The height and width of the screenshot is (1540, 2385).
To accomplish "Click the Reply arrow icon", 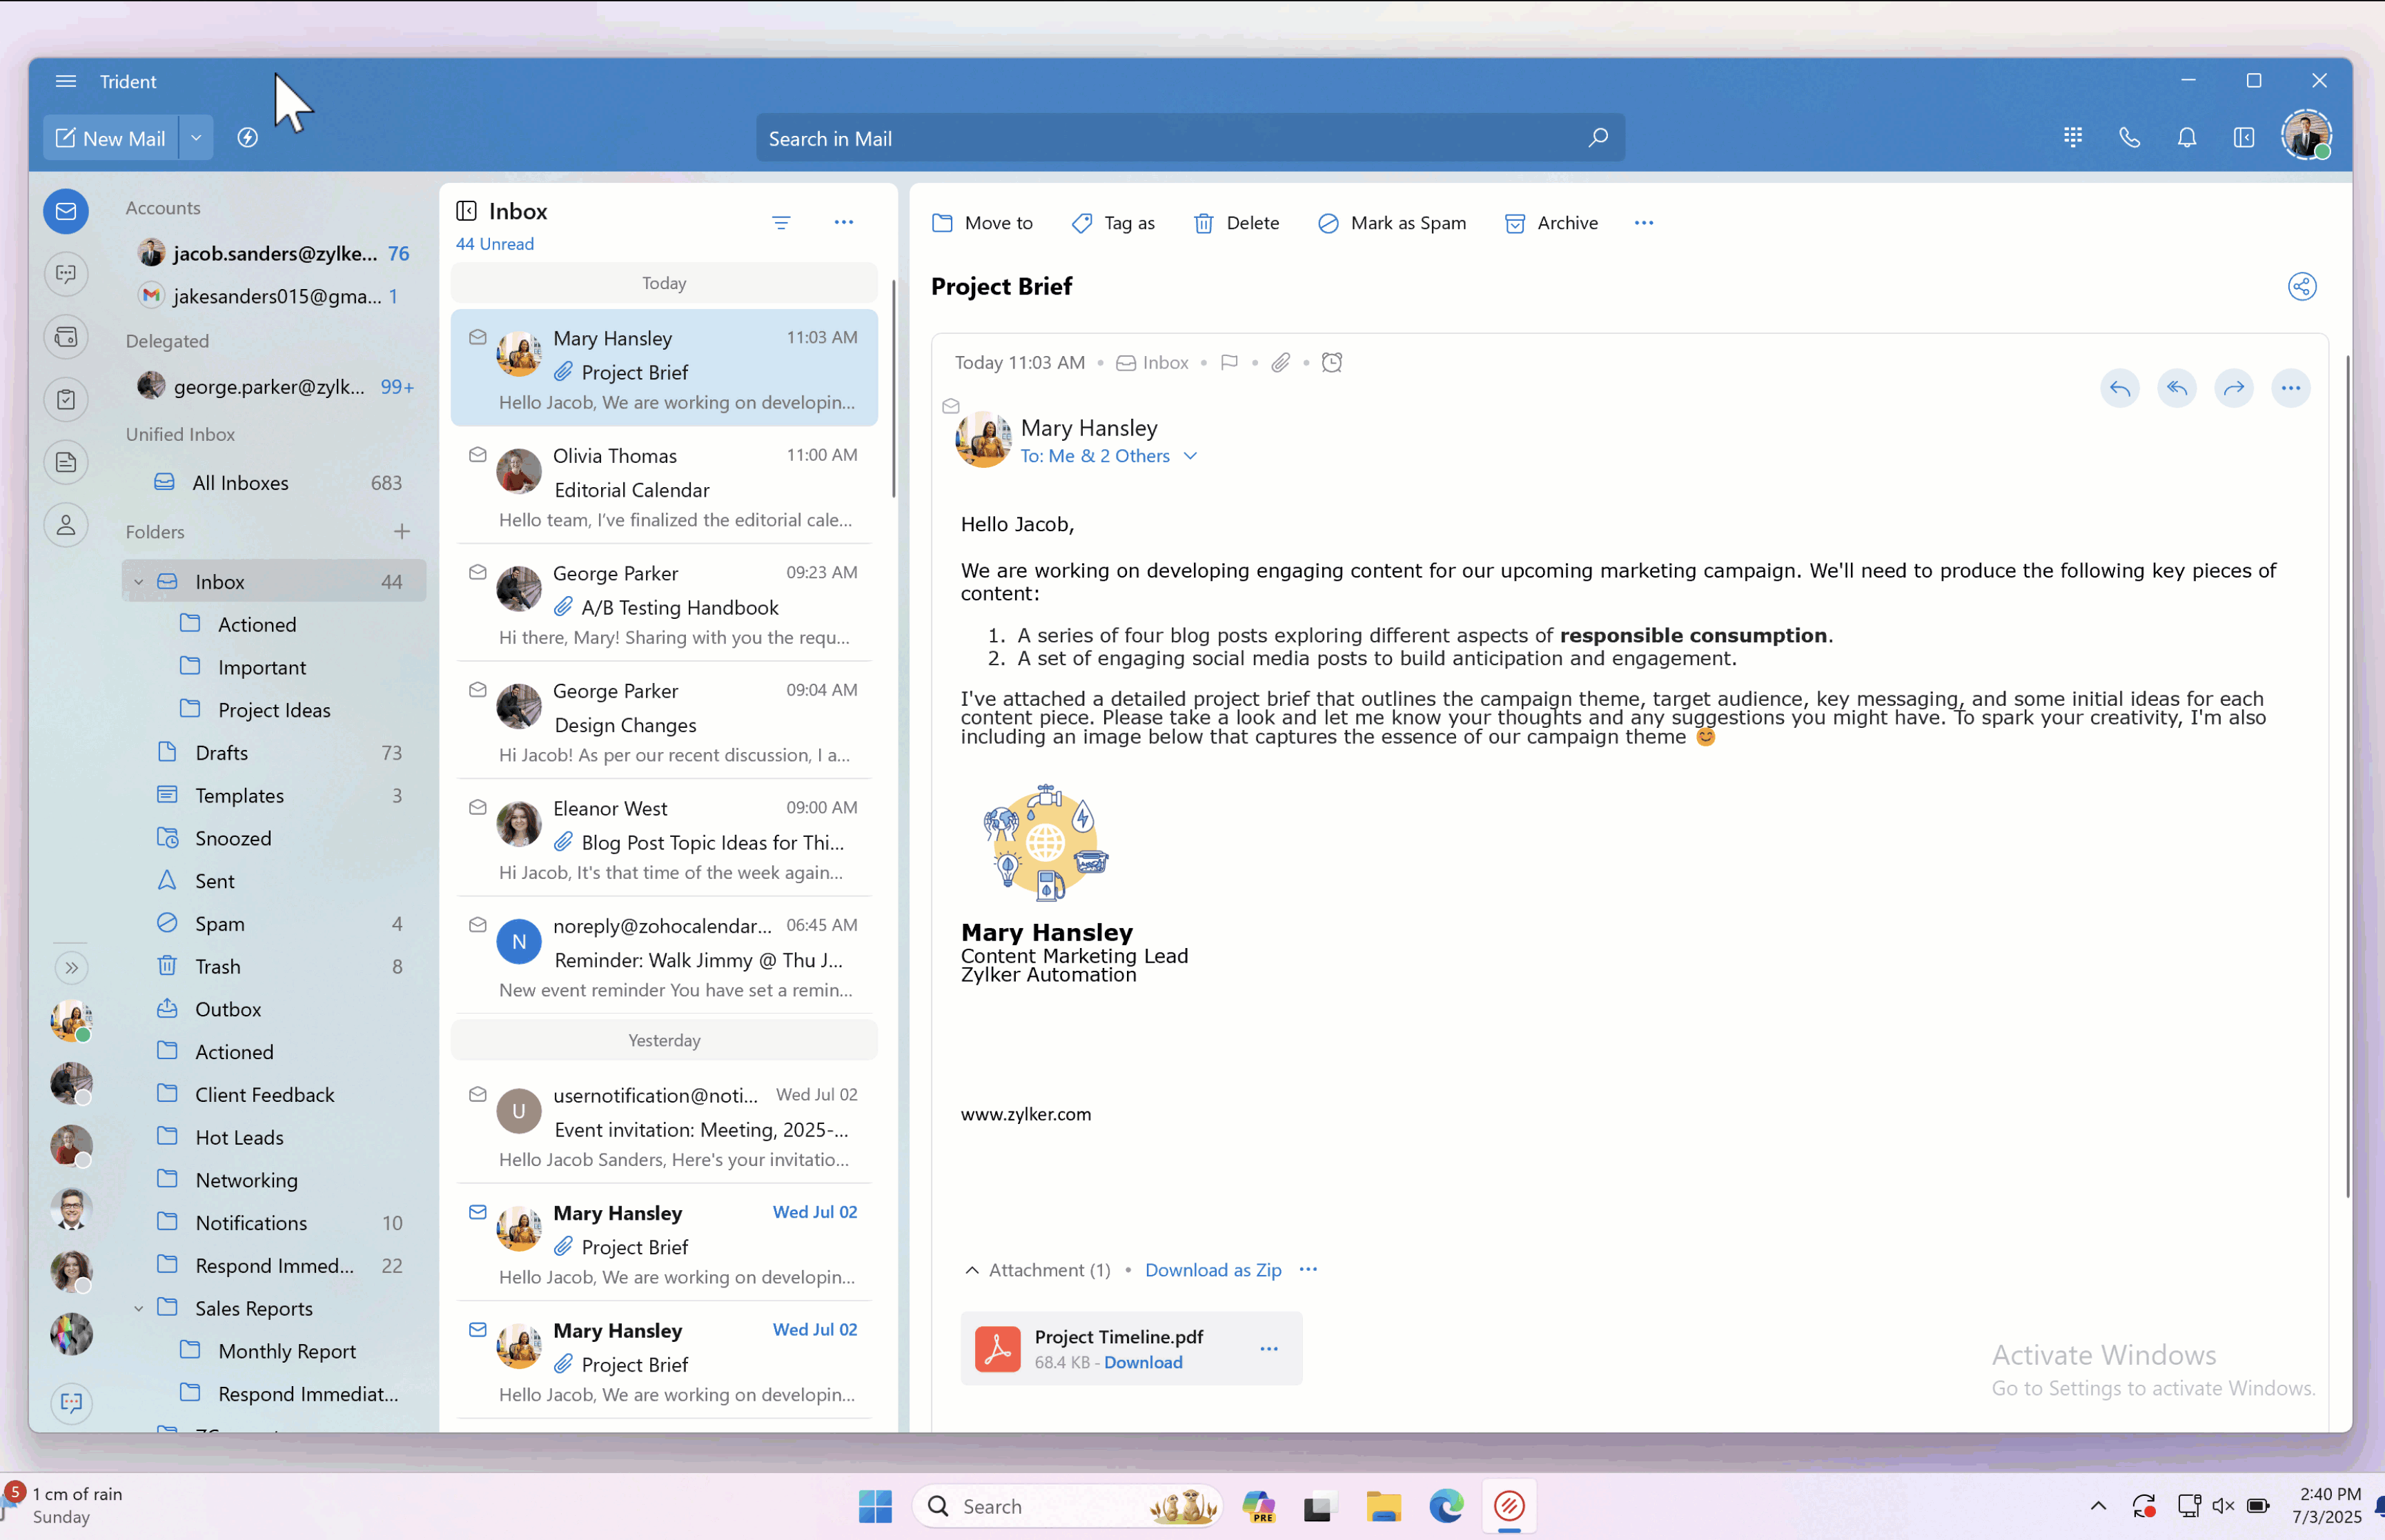I will pyautogui.click(x=2119, y=388).
